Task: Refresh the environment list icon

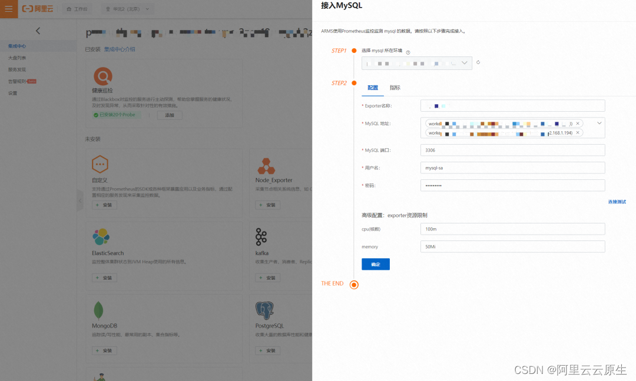Action: point(478,62)
